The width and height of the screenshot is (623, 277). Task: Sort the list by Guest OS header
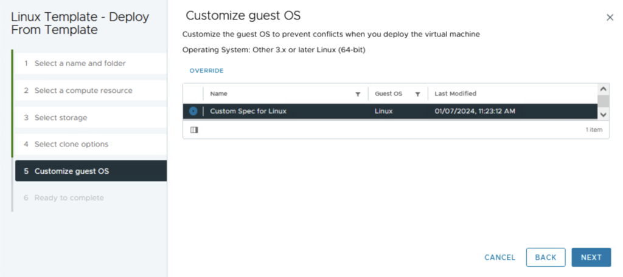(x=388, y=94)
